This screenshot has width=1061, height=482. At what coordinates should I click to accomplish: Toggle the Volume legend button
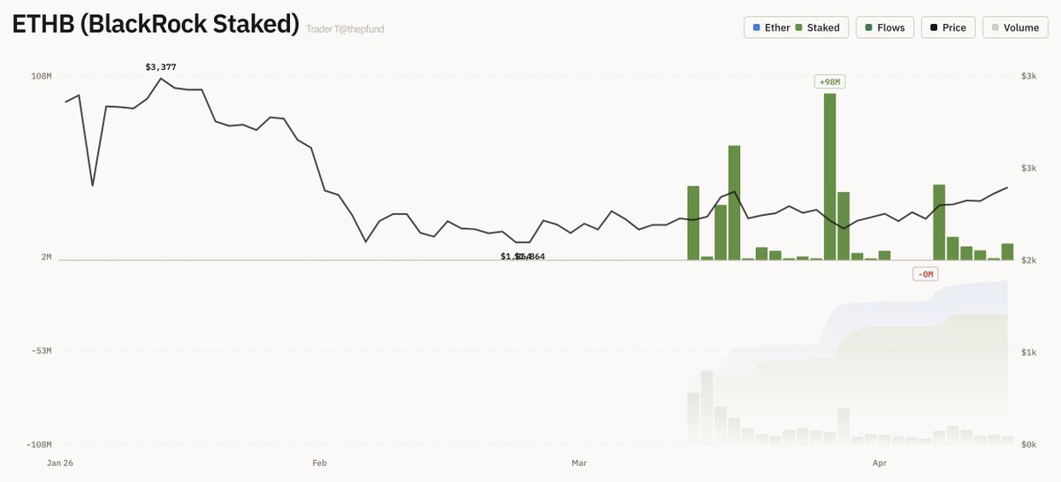[1014, 27]
